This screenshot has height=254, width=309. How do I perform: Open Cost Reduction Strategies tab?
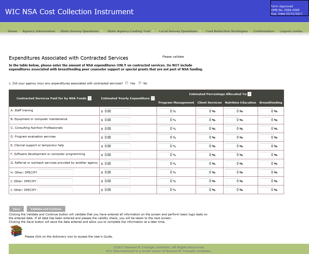click(227, 31)
